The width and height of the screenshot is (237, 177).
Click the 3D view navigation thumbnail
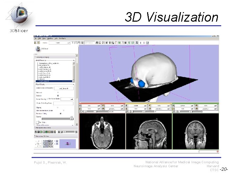point(67,144)
